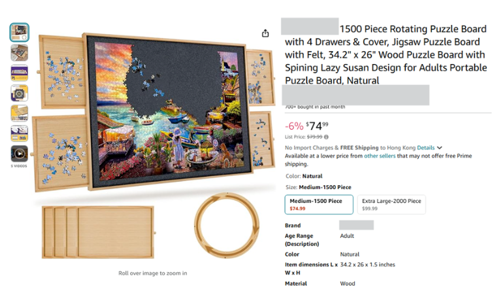
Task: Choose the Medium-1500 Piece size option
Action: 319,204
